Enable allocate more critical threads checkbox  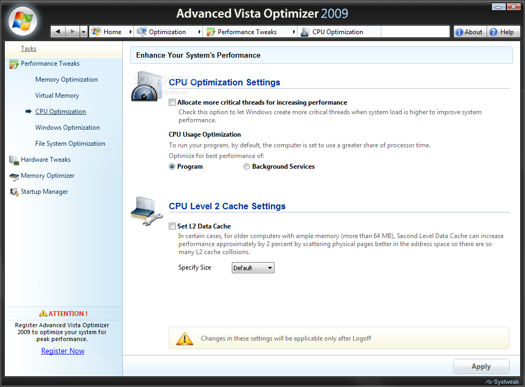172,102
